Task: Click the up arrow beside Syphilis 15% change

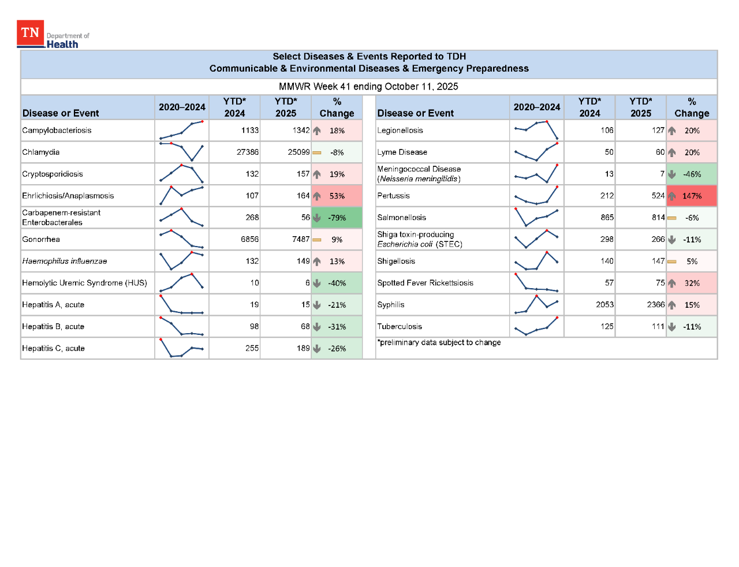Action: (x=671, y=304)
